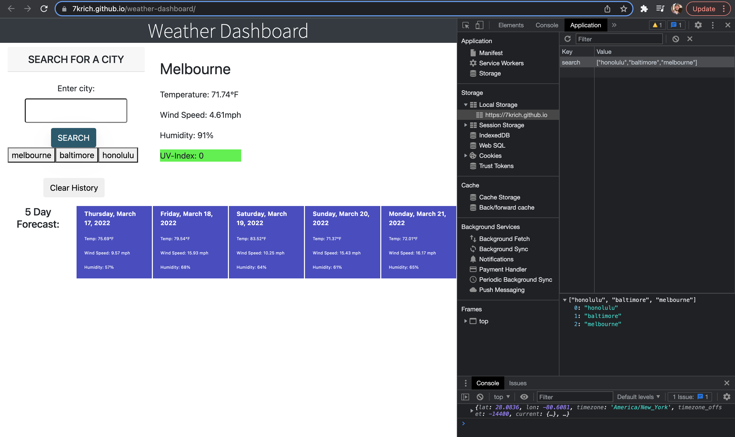This screenshot has width=735, height=437.
Task: Click the bookmark star in the address bar
Action: tap(623, 9)
